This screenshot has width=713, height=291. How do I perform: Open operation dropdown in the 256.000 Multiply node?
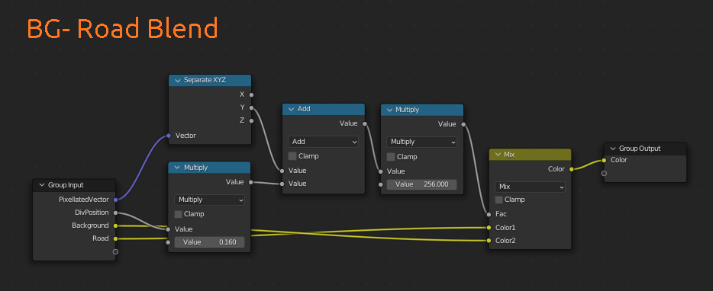click(x=422, y=142)
